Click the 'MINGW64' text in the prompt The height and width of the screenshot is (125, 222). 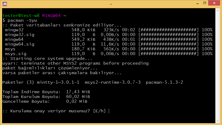(51, 16)
